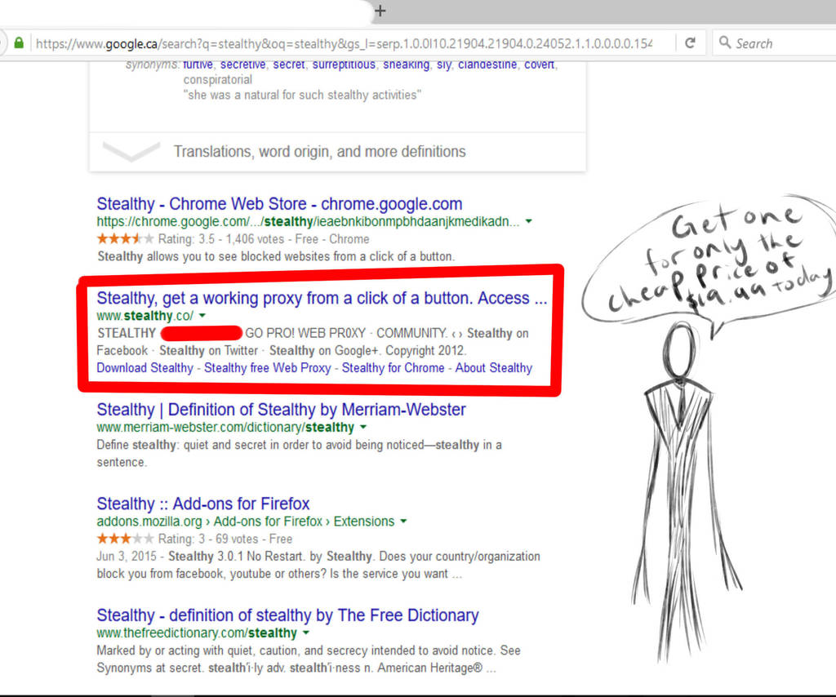Click the magnifier icon in Search box

point(725,42)
